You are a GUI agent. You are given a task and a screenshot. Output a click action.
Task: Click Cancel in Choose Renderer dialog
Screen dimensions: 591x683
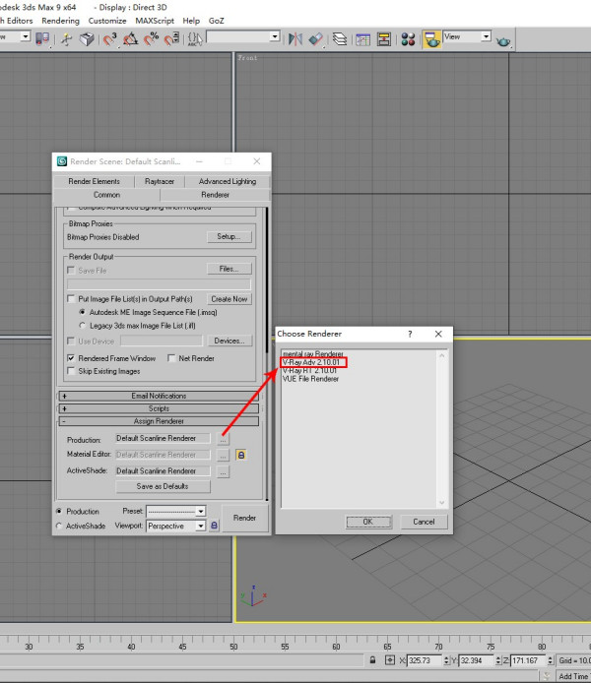pyautogui.click(x=424, y=522)
